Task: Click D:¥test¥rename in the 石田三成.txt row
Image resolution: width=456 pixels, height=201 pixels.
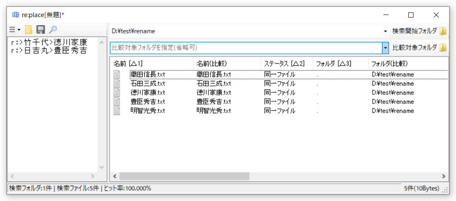Action: [x=392, y=84]
